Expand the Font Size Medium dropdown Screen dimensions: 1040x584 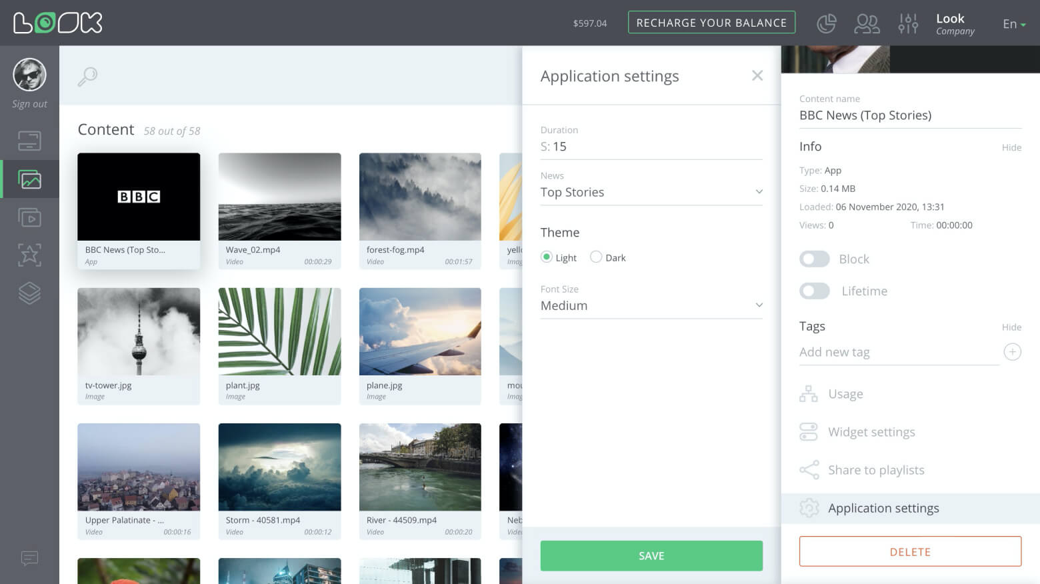(651, 305)
